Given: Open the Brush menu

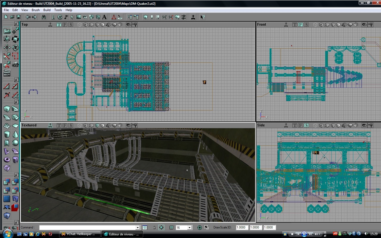Looking at the screenshot, I should coord(35,10).
